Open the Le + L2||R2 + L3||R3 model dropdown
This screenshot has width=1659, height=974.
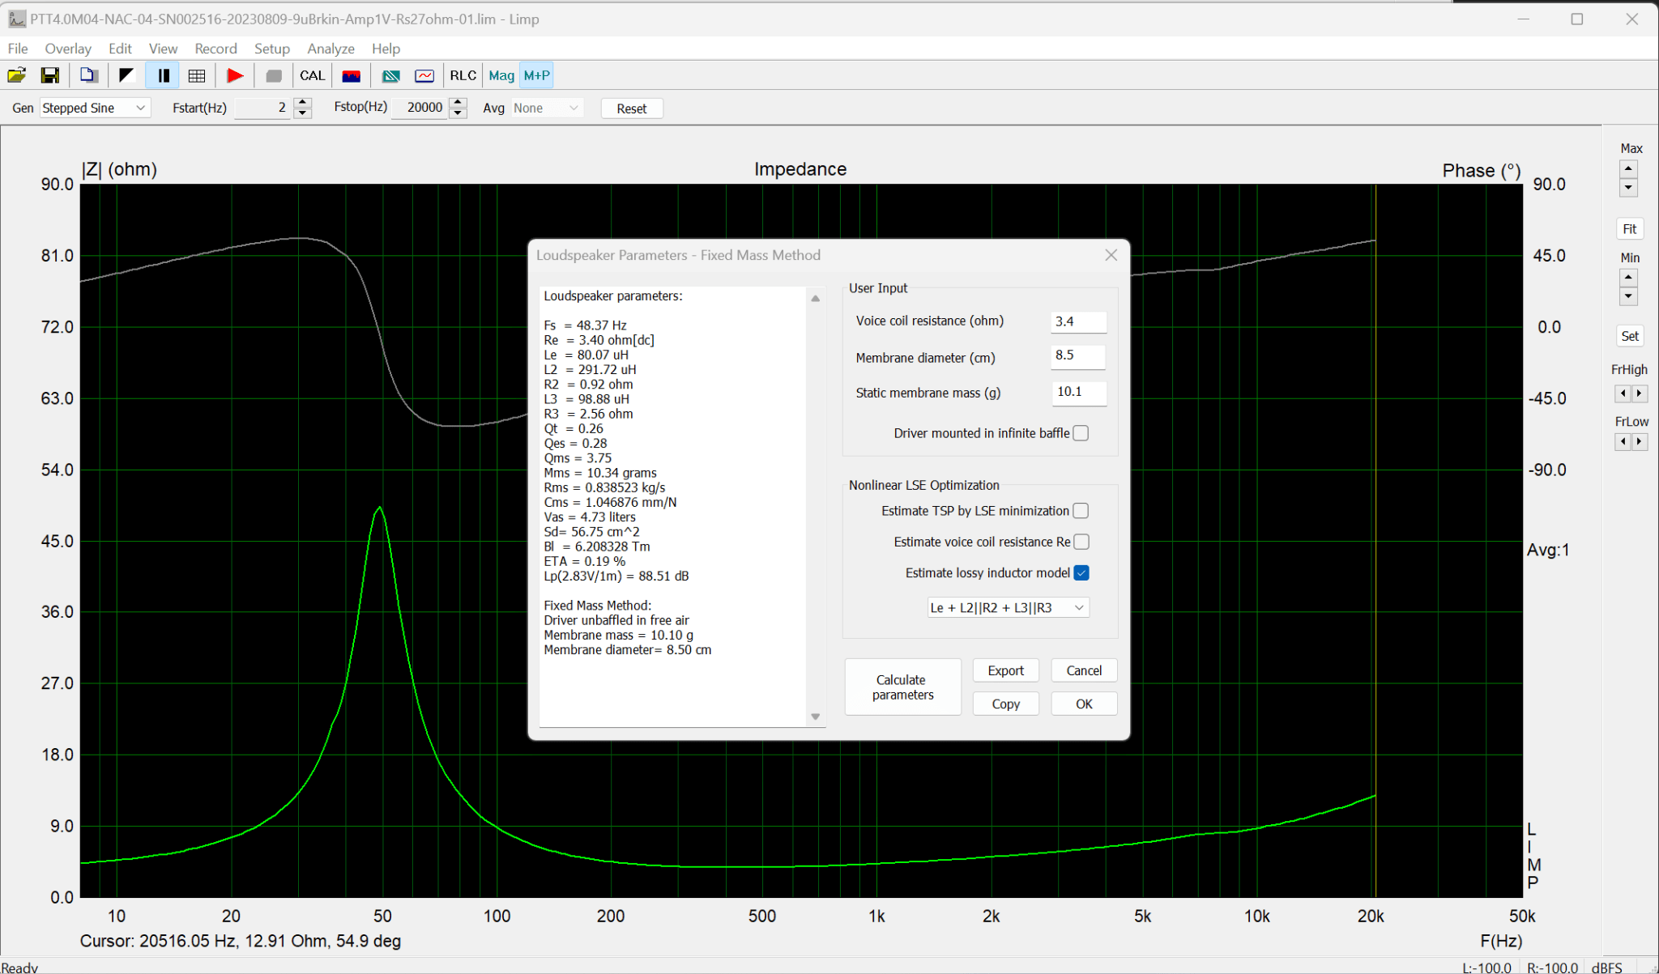pyautogui.click(x=1008, y=607)
